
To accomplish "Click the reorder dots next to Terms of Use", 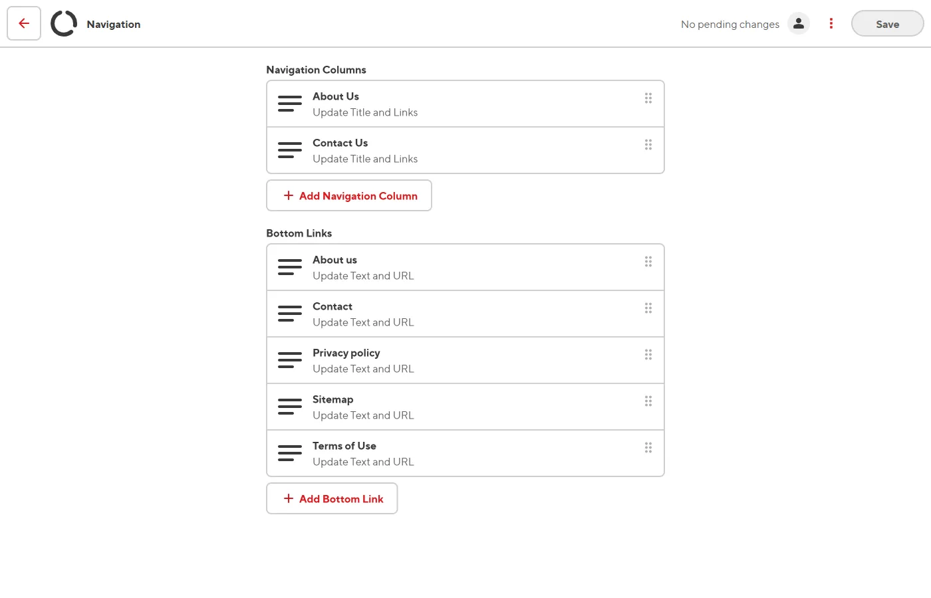I will click(648, 447).
